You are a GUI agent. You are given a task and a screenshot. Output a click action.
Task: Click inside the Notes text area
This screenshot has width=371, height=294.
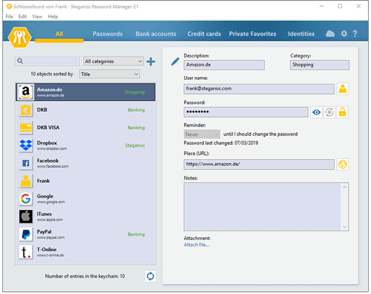tap(263, 206)
